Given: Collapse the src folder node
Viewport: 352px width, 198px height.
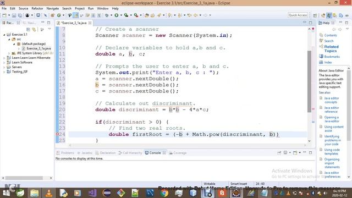Looking at the screenshot, I should click(9, 39).
